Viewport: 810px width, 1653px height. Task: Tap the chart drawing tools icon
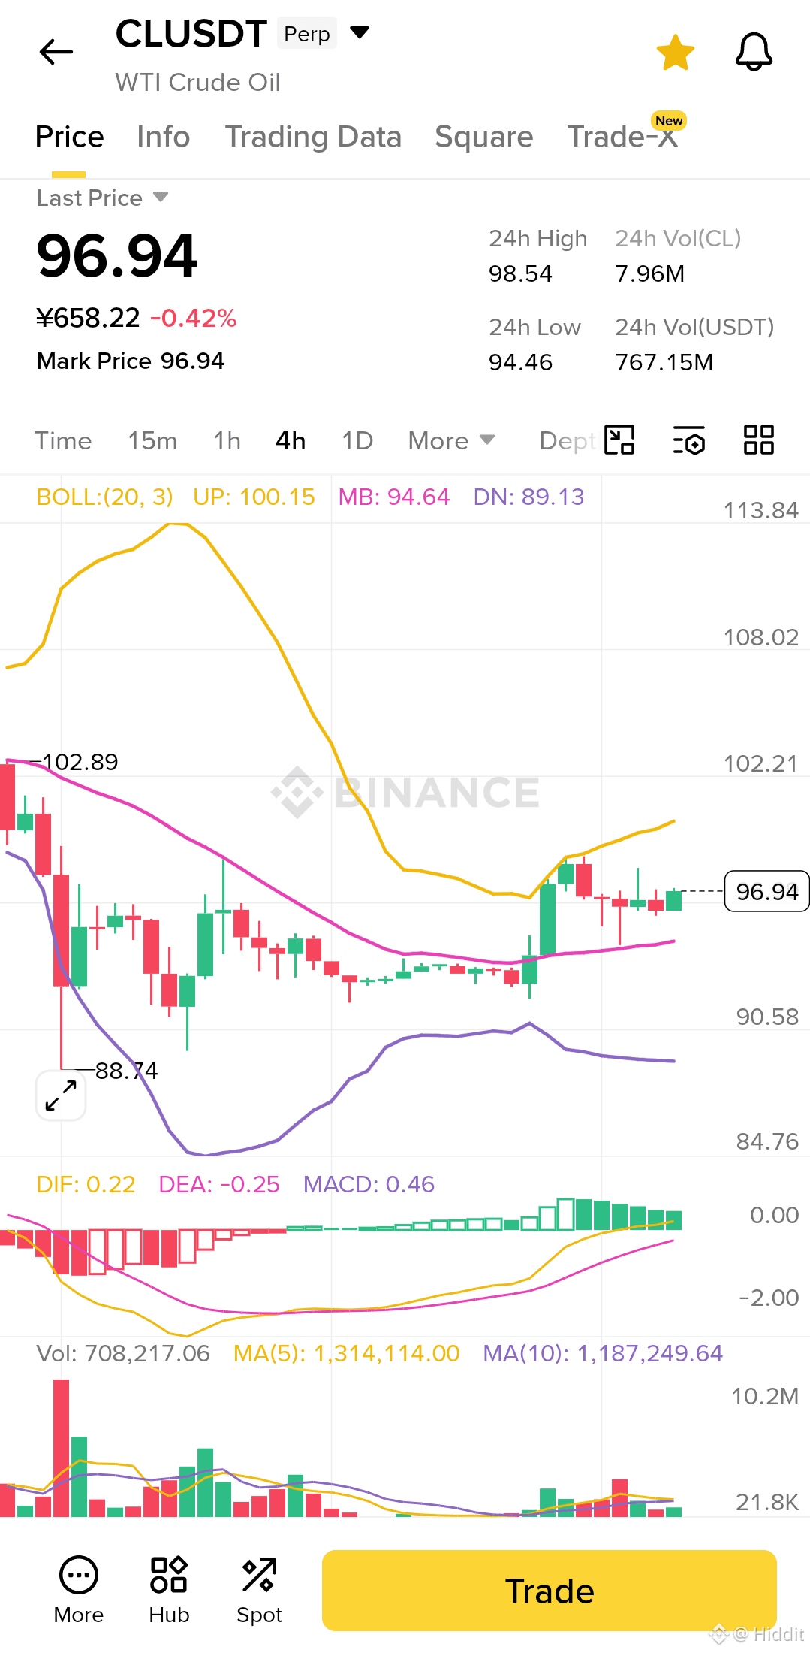[x=620, y=440]
